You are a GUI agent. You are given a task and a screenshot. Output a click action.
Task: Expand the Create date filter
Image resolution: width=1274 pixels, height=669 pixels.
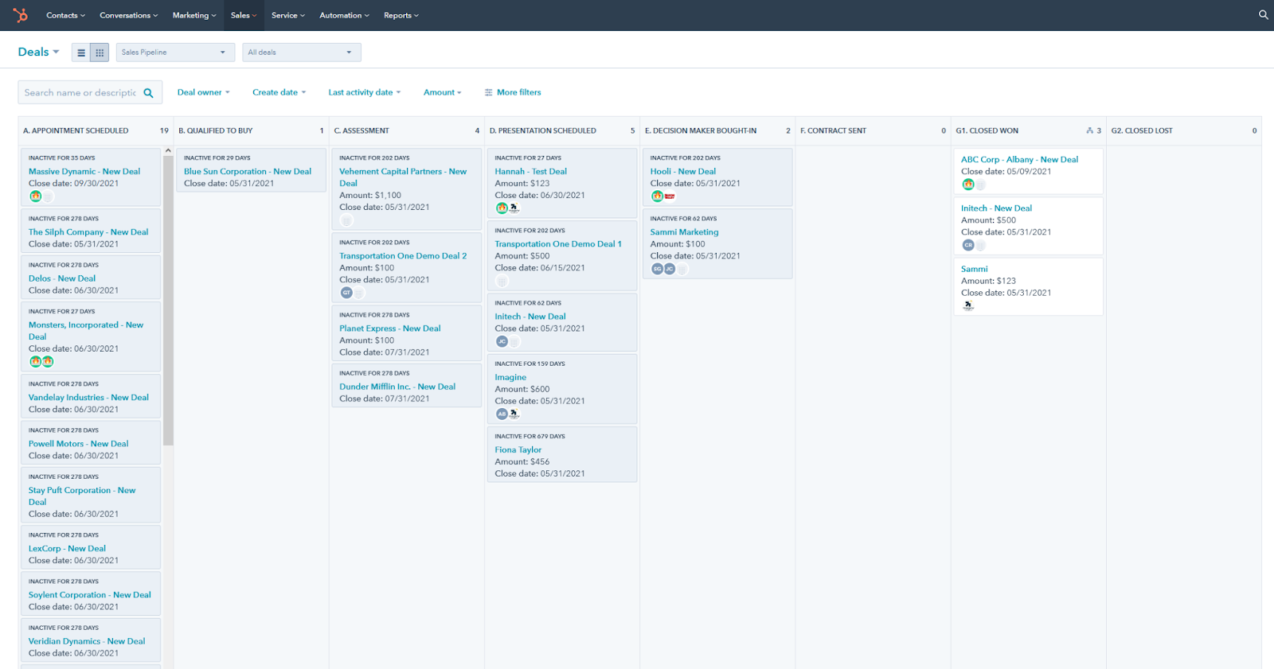pyautogui.click(x=279, y=92)
